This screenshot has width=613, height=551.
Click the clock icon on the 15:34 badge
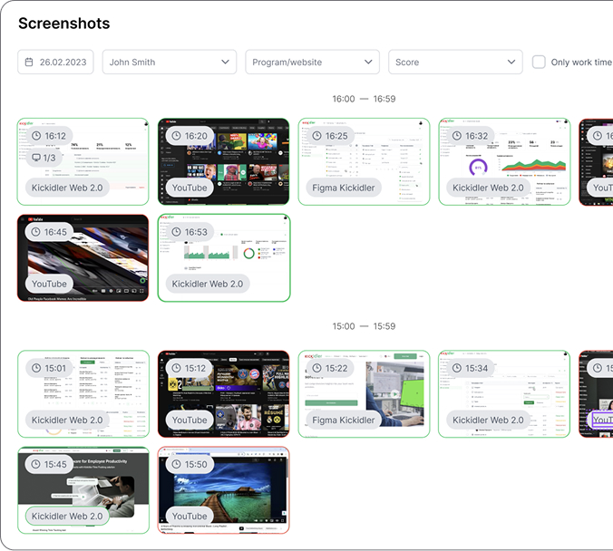point(457,368)
